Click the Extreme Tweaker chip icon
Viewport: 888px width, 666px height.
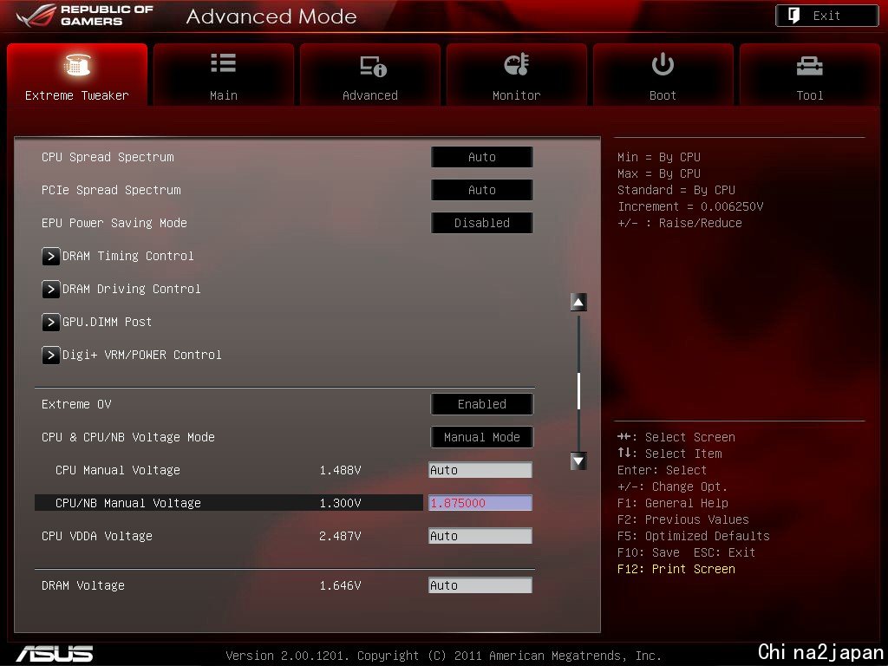(77, 64)
